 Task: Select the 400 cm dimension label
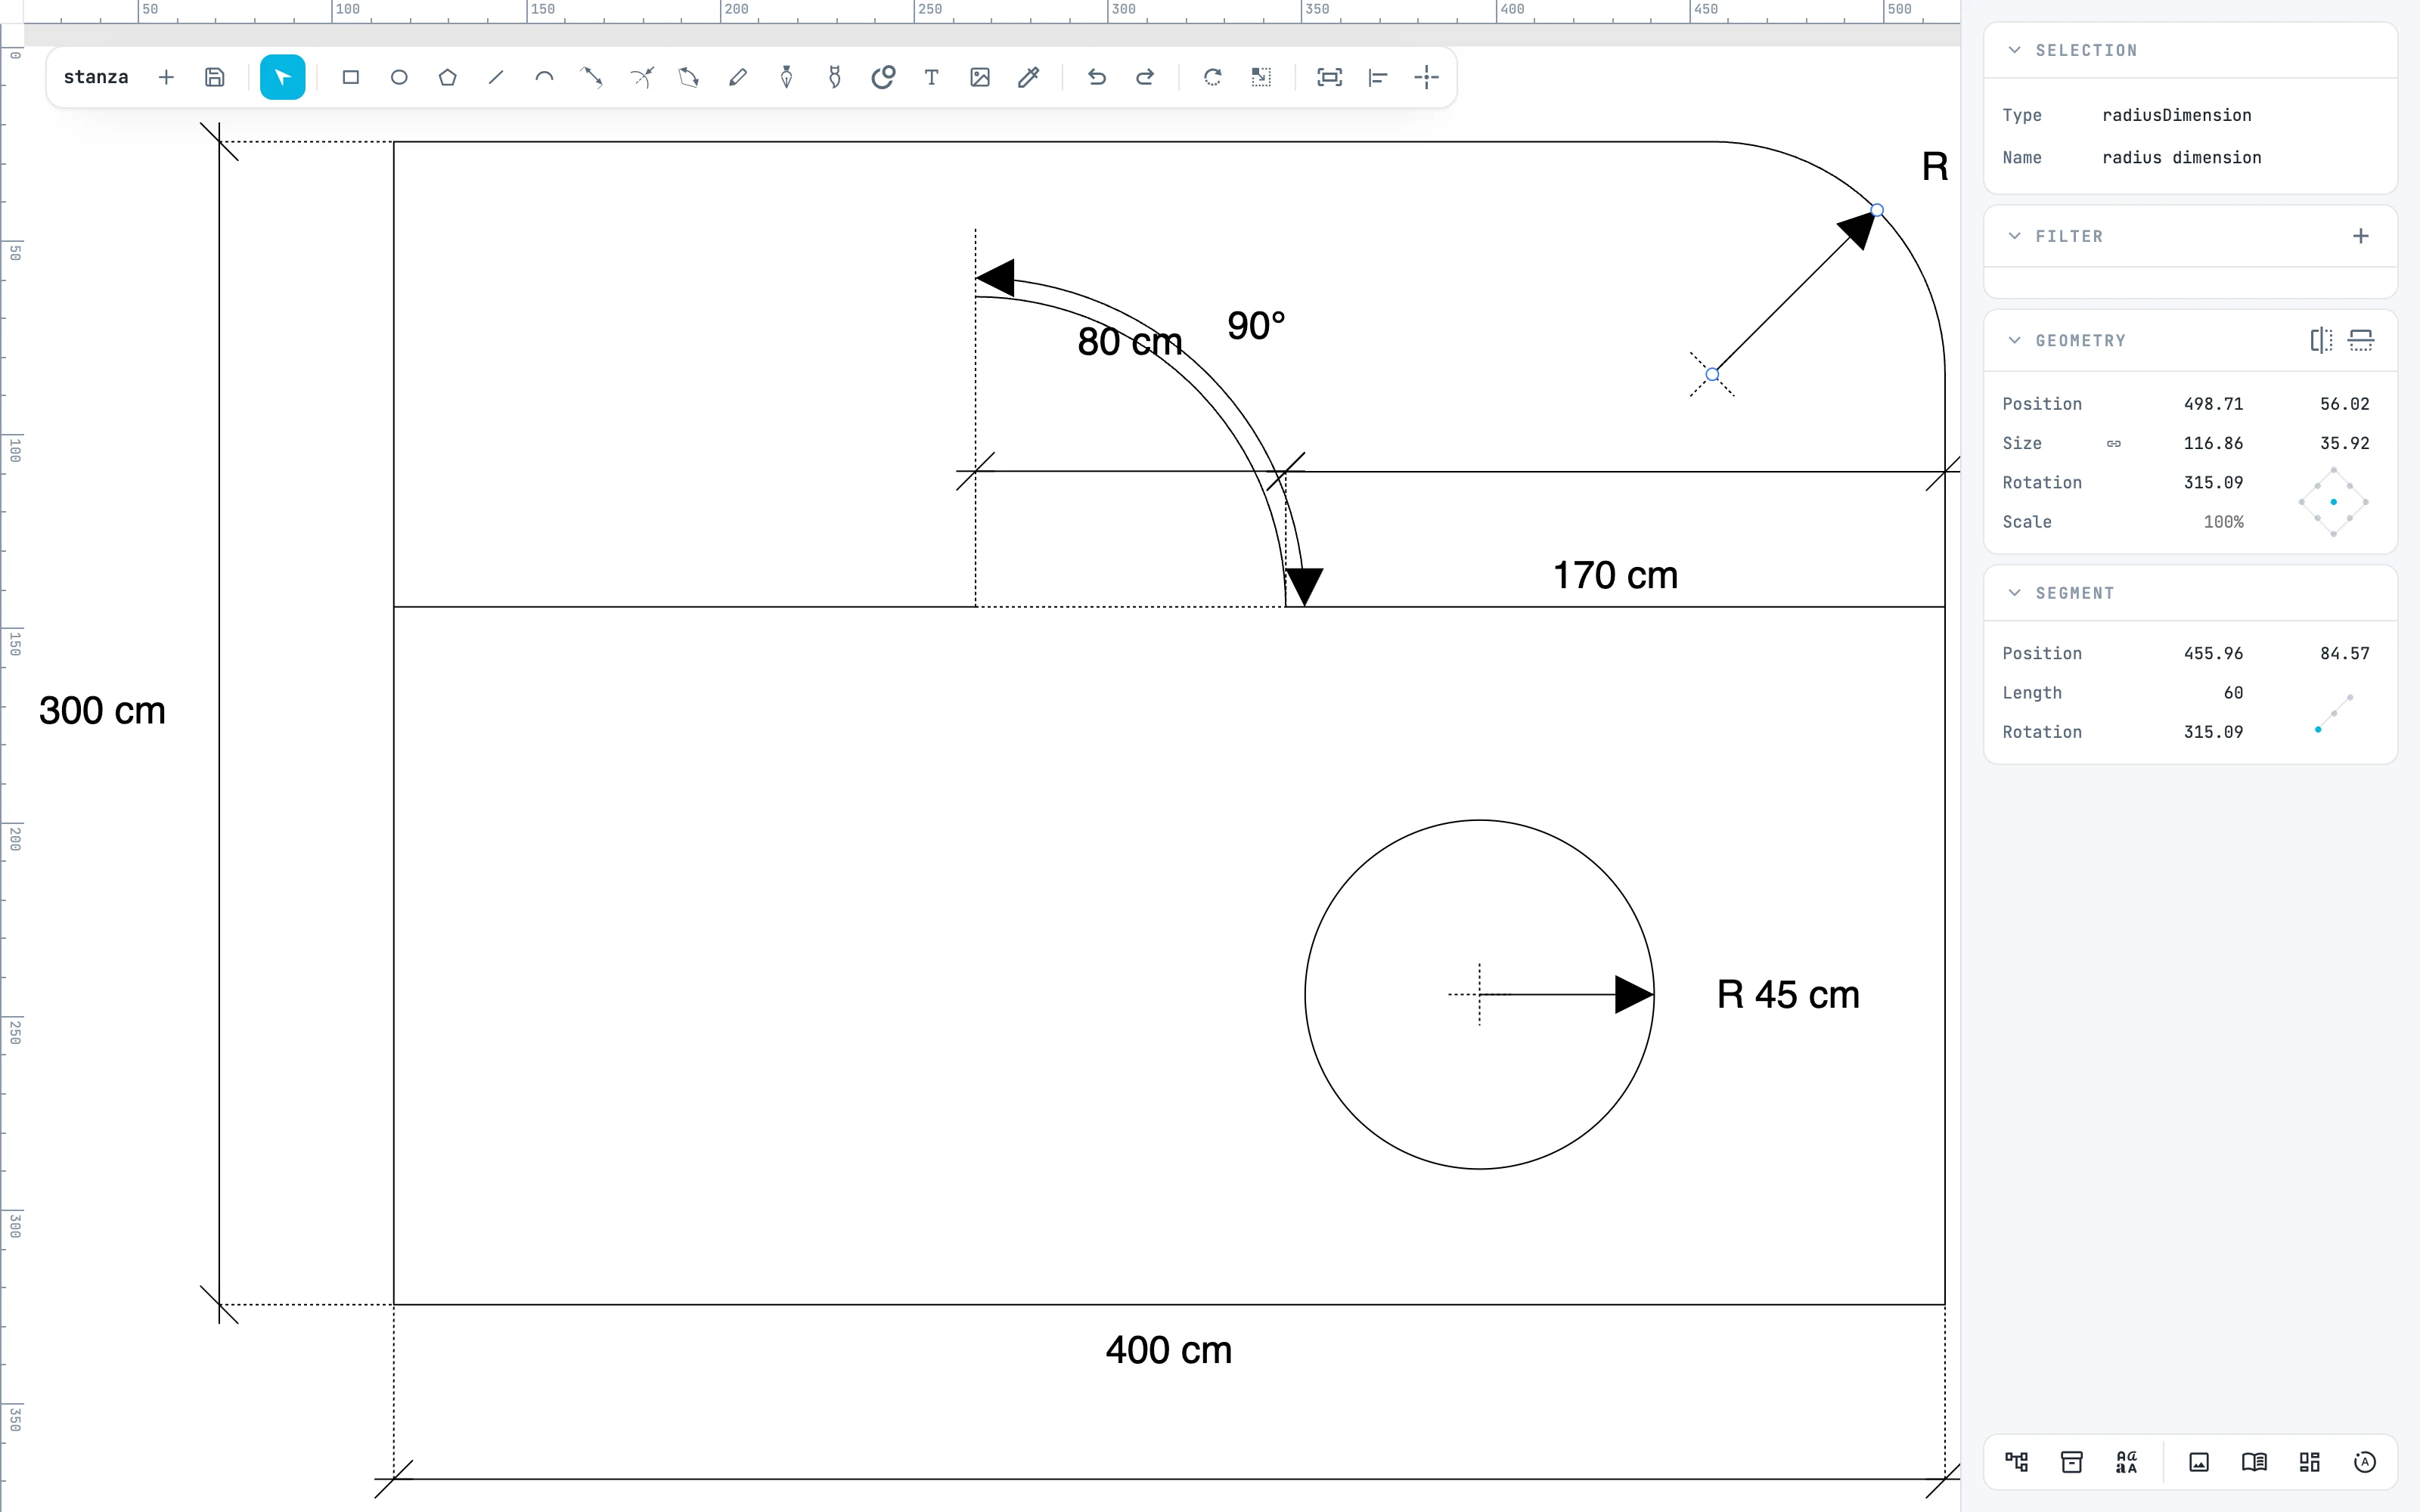click(x=1168, y=1350)
